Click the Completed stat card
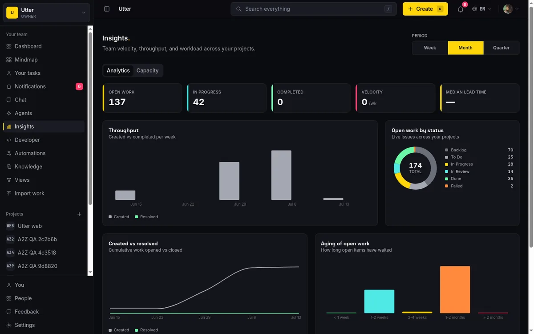534x334 pixels. coord(311,98)
